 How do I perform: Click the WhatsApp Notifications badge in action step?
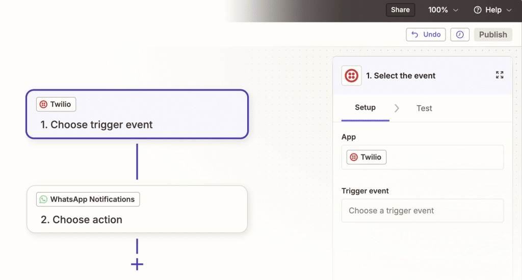88,199
